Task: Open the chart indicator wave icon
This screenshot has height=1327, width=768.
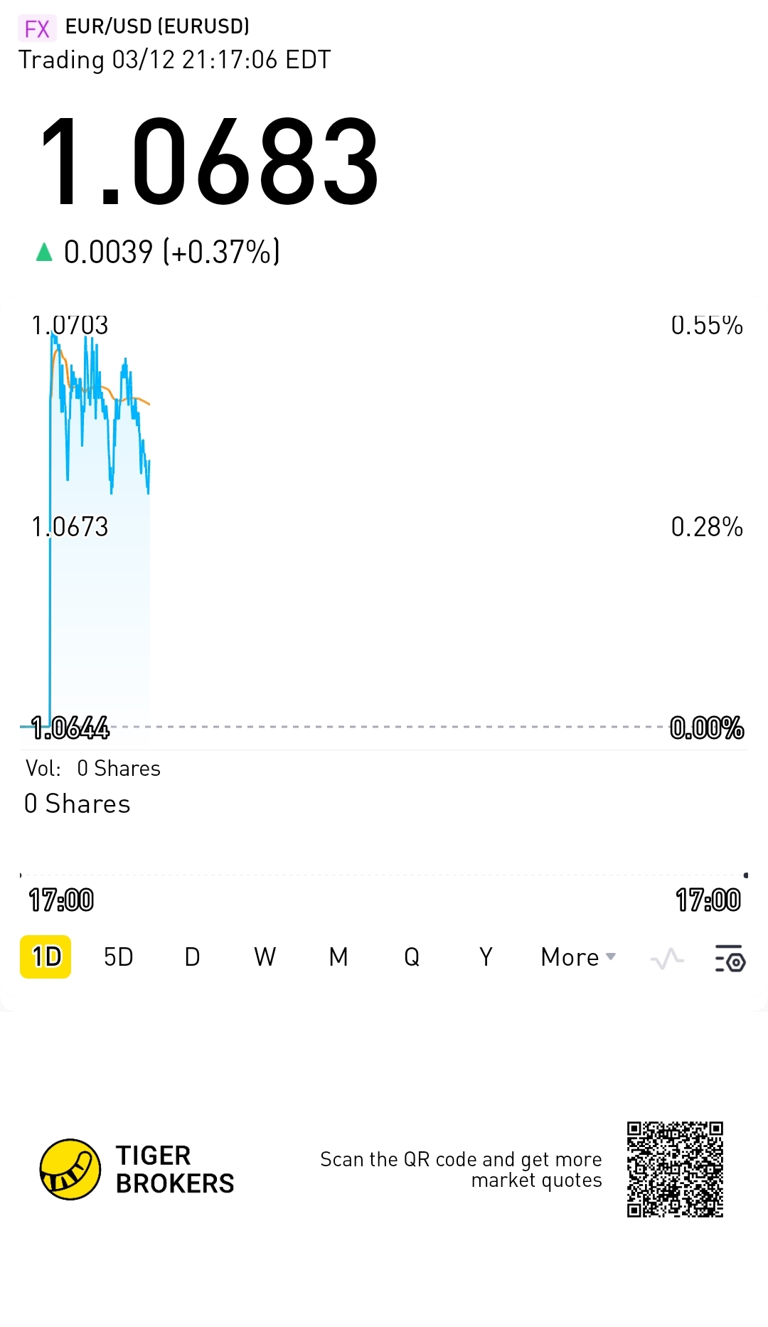Action: (667, 959)
